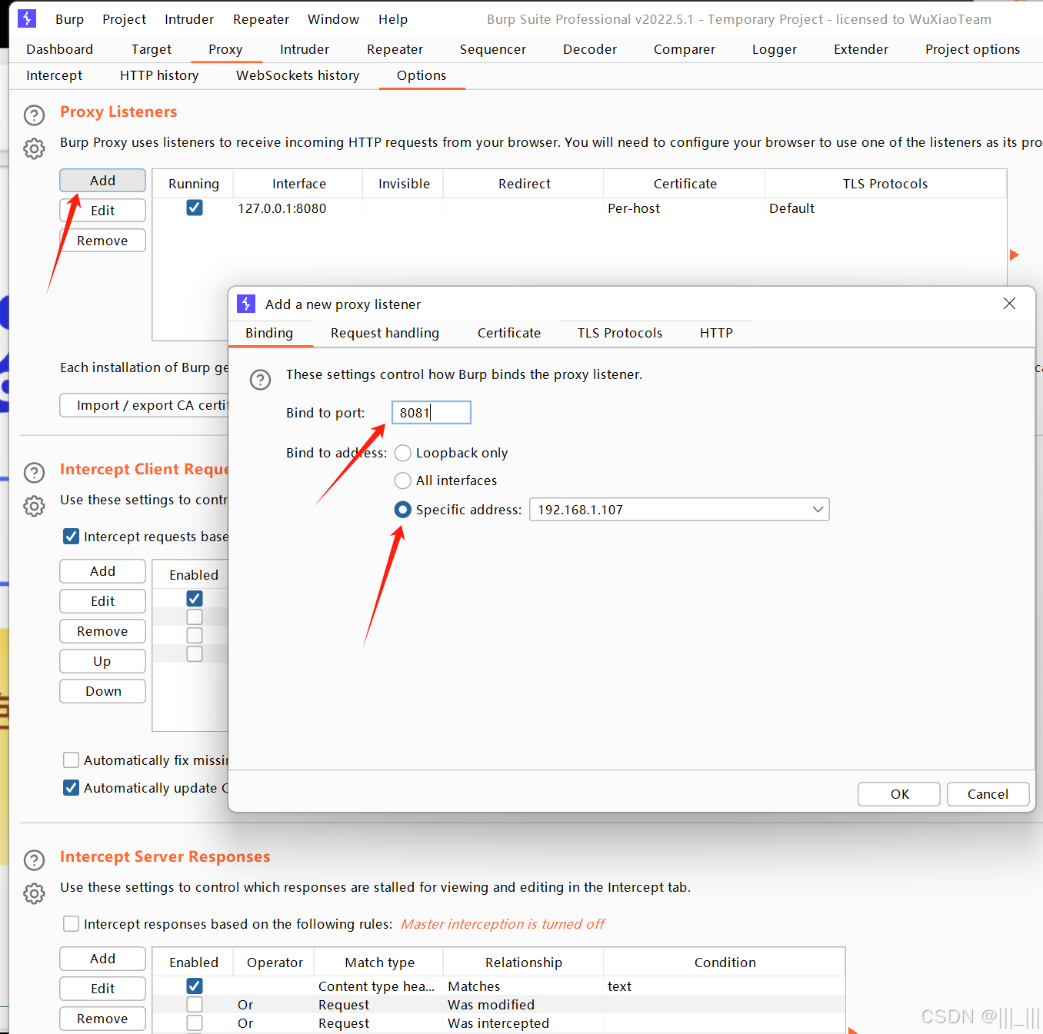
Task: Open the Repeater menu in menu bar
Action: coord(261,19)
